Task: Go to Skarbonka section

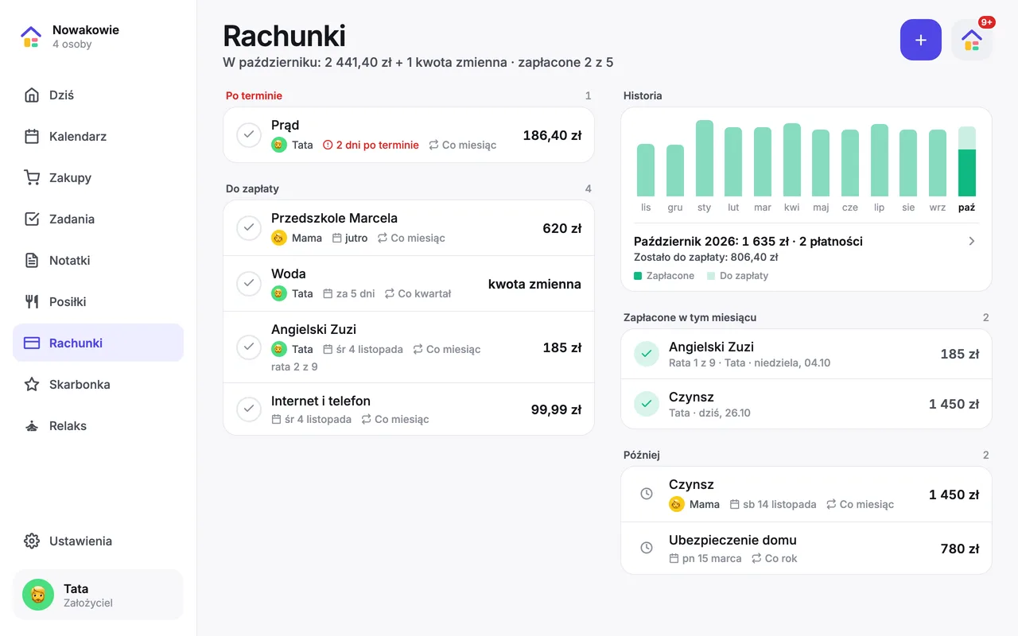Action: pyautogui.click(x=98, y=385)
